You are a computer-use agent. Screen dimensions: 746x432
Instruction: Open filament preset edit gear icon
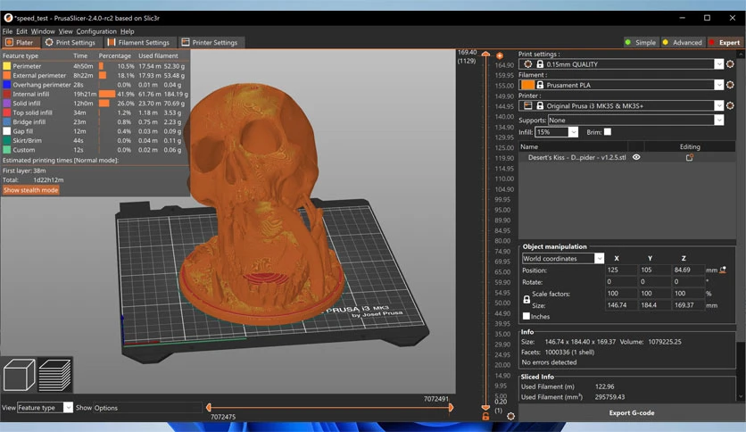tap(730, 85)
